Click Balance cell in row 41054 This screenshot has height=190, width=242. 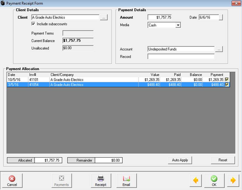click(x=192, y=84)
